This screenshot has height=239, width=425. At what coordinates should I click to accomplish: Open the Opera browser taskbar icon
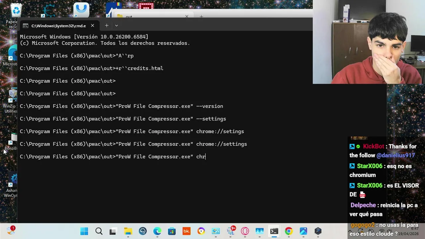coord(245,231)
